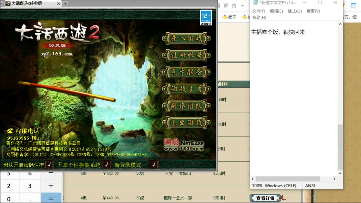
Task: Click the browser compatibility mode 'e' icon
Action: point(226,6)
